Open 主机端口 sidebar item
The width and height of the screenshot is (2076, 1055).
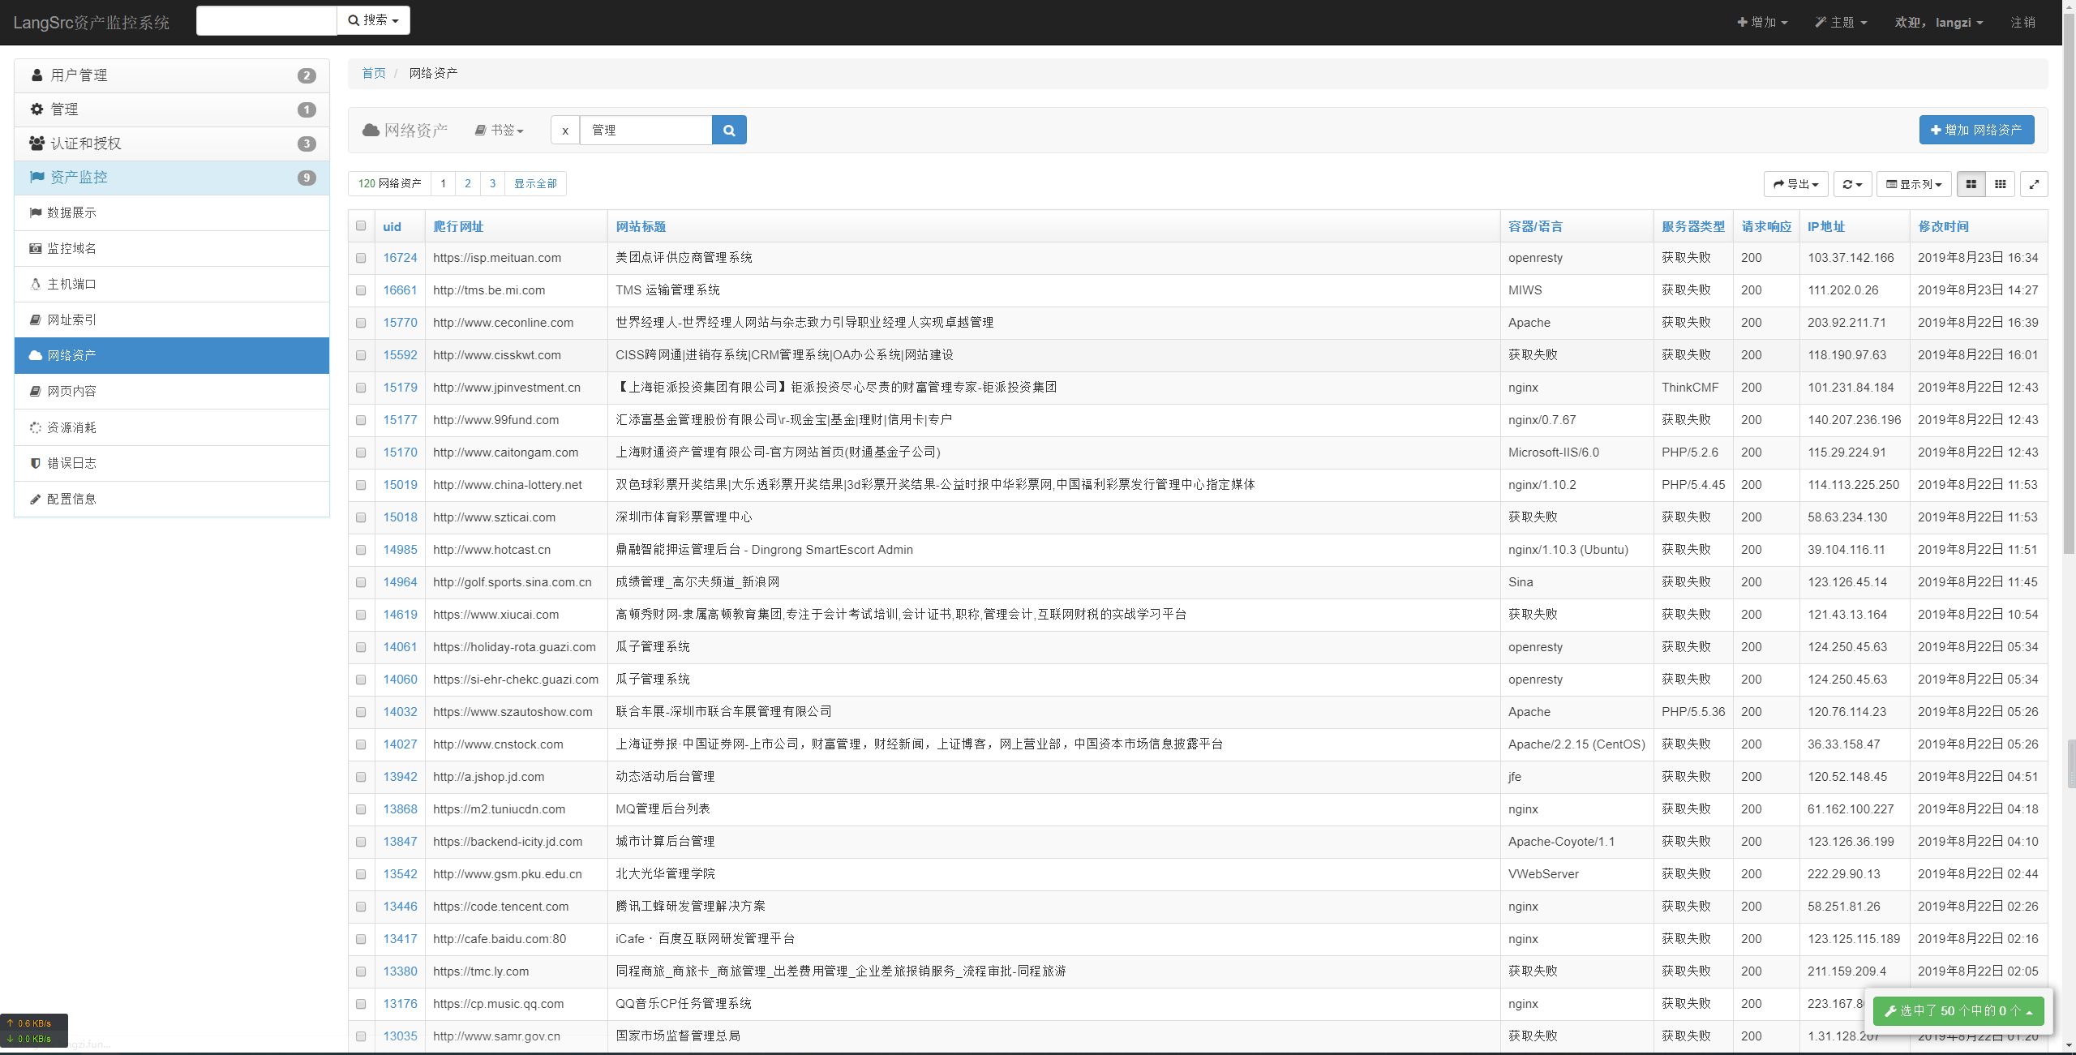[71, 284]
